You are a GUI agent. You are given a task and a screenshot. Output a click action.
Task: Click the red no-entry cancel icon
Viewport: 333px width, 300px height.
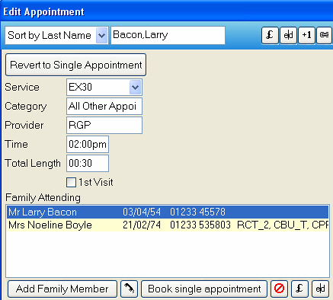coord(279,289)
